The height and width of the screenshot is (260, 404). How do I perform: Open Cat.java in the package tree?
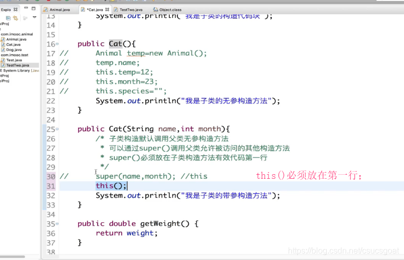[x=13, y=44]
